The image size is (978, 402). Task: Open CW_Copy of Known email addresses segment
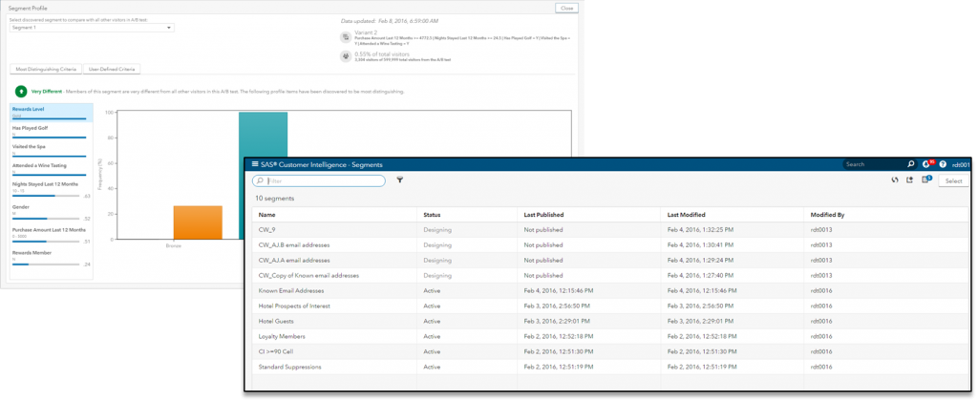(x=308, y=275)
